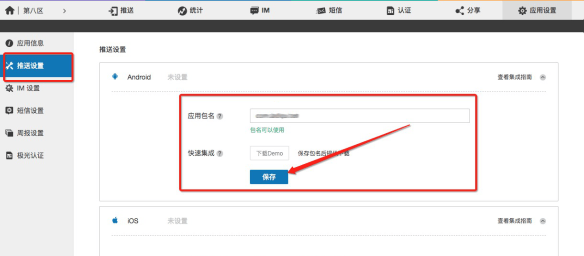Open IM 设置 in the sidebar

(28, 88)
